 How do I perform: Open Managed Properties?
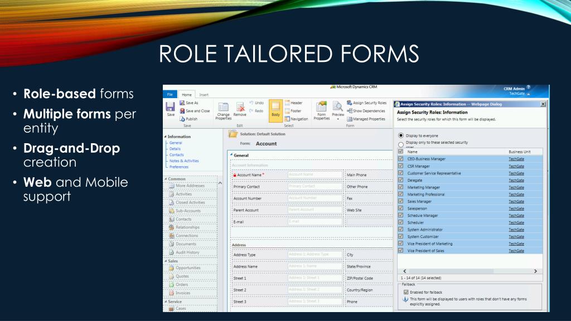click(x=366, y=119)
